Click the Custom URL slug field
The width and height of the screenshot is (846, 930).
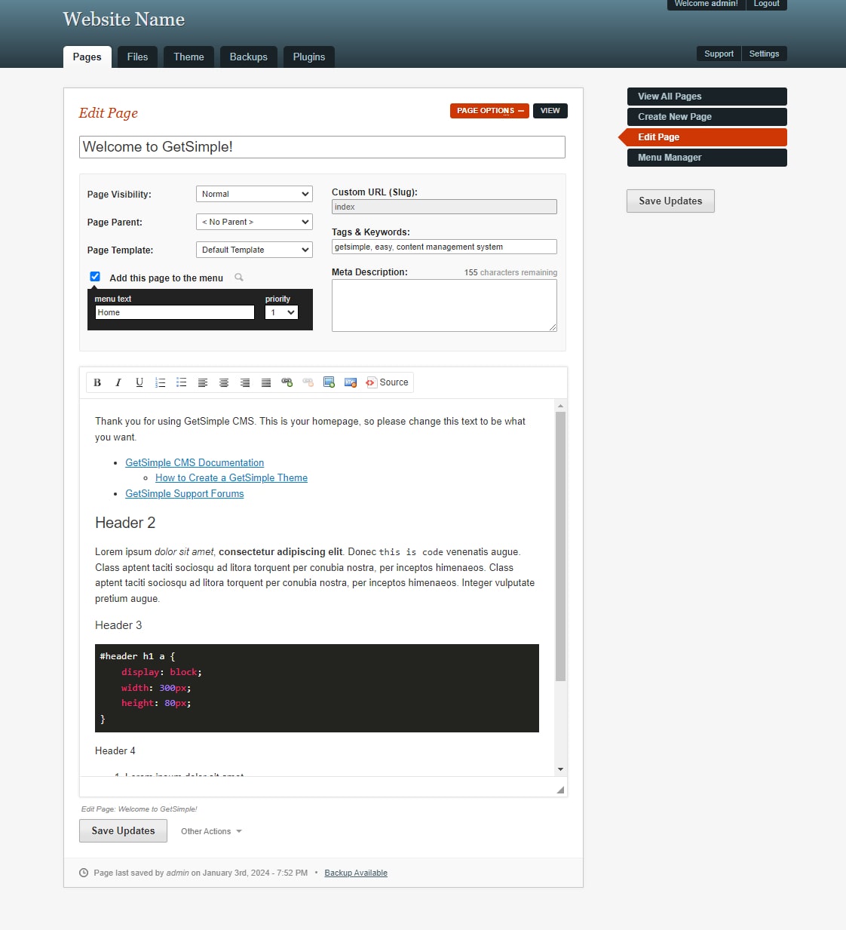coord(444,207)
